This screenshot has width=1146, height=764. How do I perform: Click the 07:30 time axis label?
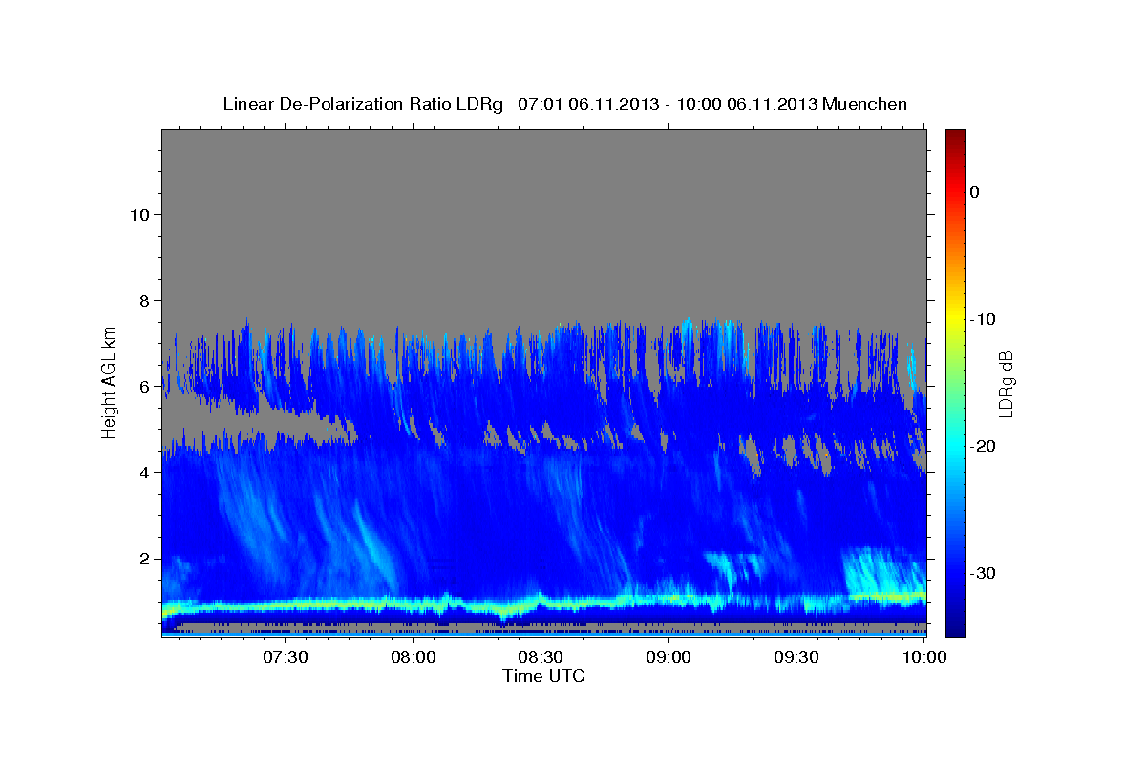(286, 657)
